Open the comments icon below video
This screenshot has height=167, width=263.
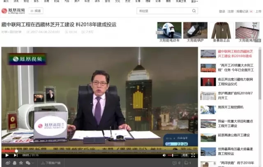click(x=175, y=163)
